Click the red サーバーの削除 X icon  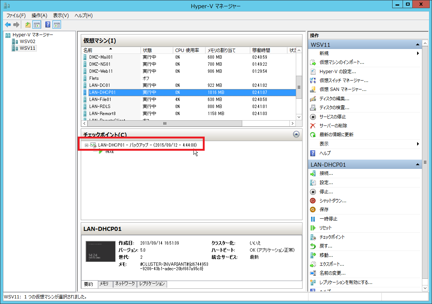313,126
